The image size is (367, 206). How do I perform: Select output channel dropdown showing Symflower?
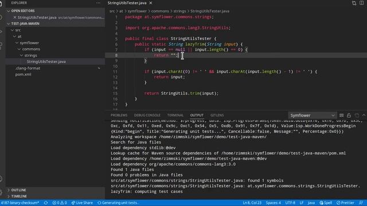tap(312, 116)
